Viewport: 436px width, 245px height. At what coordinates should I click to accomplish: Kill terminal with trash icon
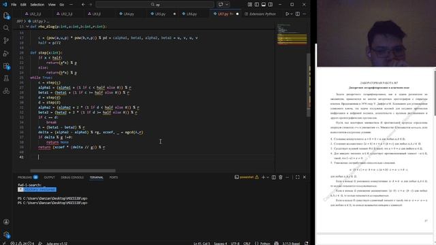pos(281,177)
